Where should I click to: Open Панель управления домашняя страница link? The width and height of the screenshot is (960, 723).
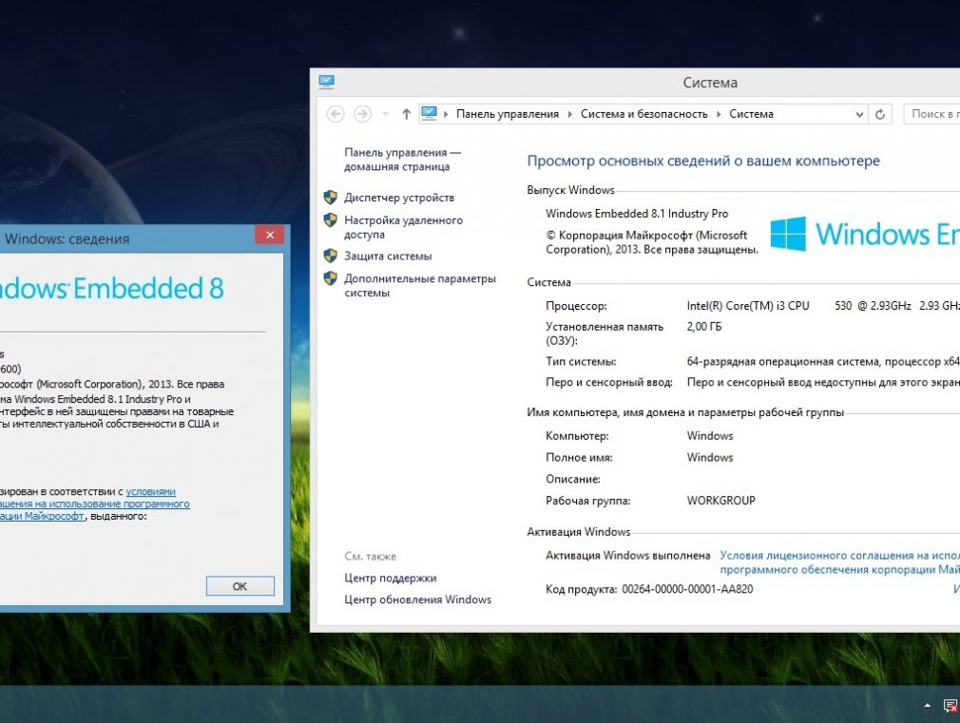(x=402, y=160)
